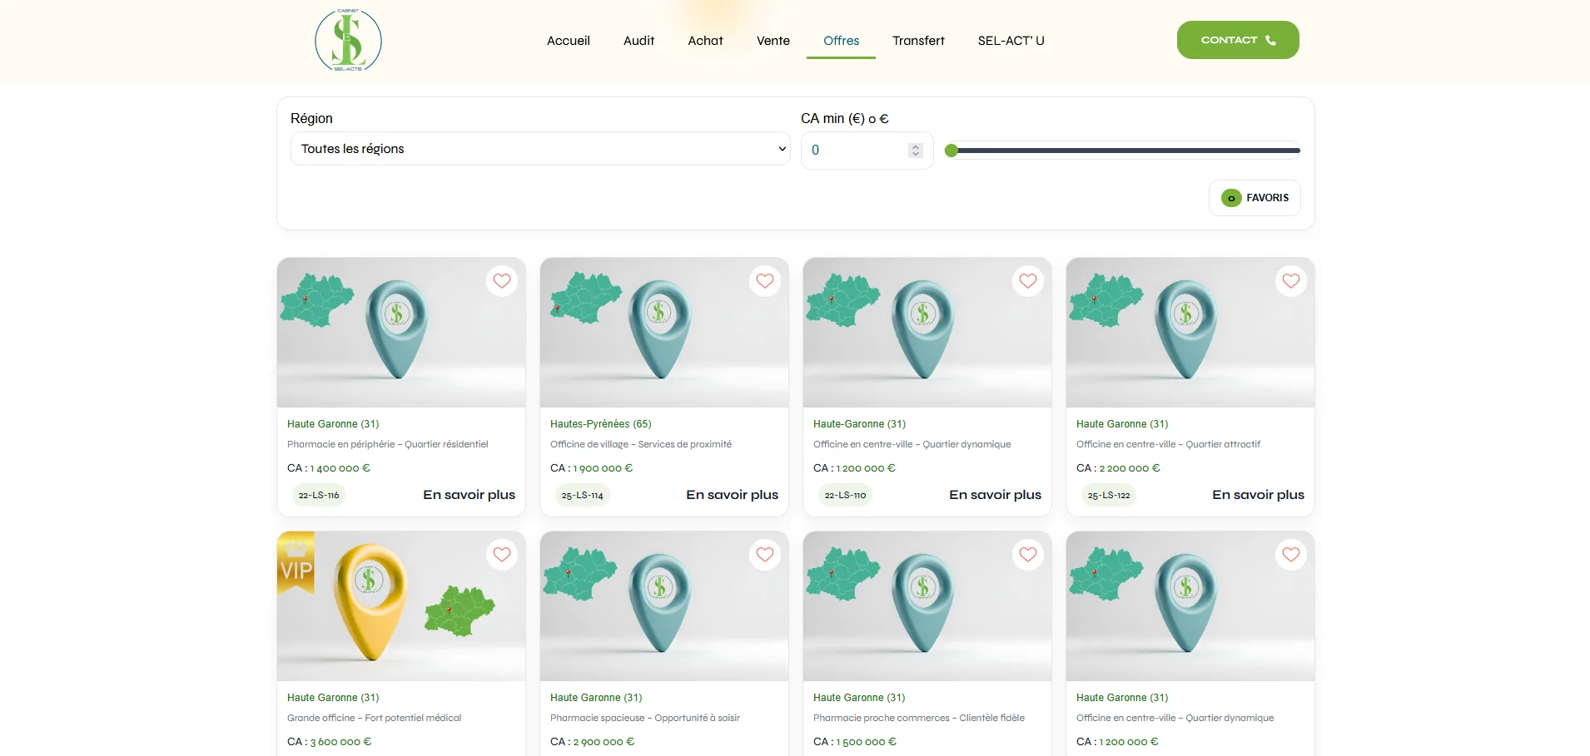Open the 1 200 000 € centre-ville listing image
This screenshot has height=756, width=1590.
(927, 333)
